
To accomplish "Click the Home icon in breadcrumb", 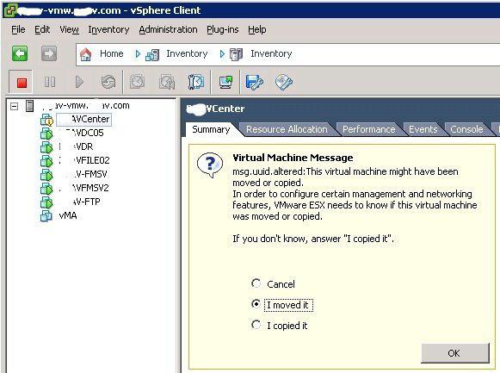I will tap(85, 54).
